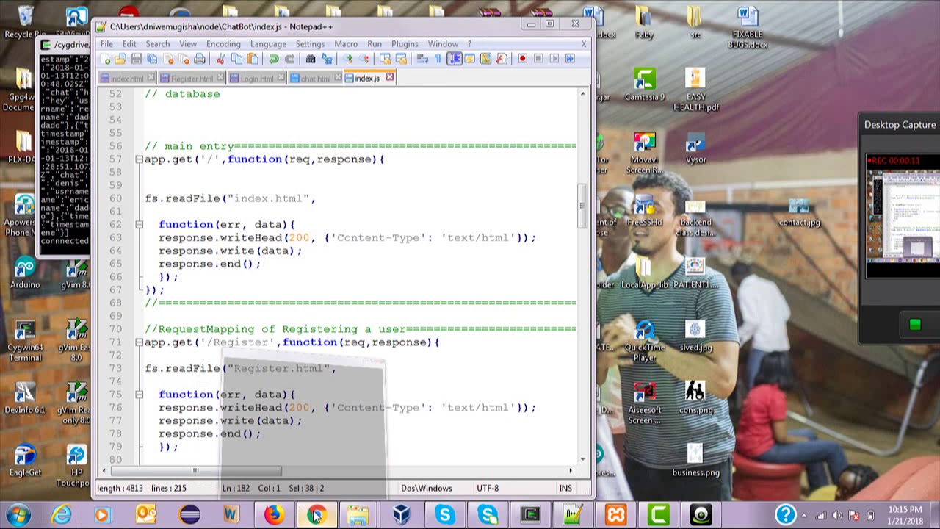Click the Windows Start orb

(18, 514)
